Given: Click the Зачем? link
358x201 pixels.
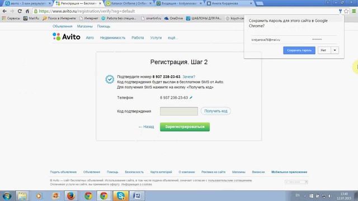Looking at the screenshot, I should 189,77.
